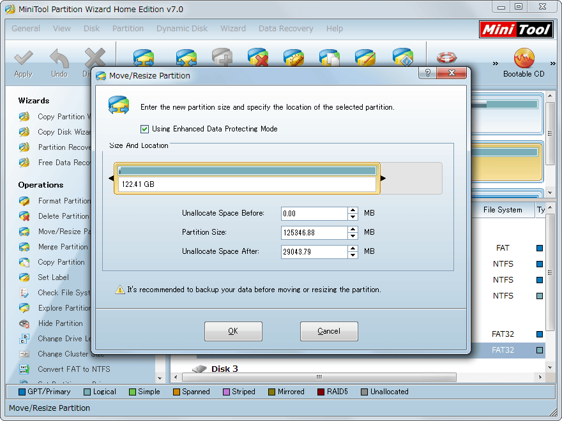The height and width of the screenshot is (421, 562).
Task: Click the Delete Partition toolbar icon with red X
Action: (258, 57)
